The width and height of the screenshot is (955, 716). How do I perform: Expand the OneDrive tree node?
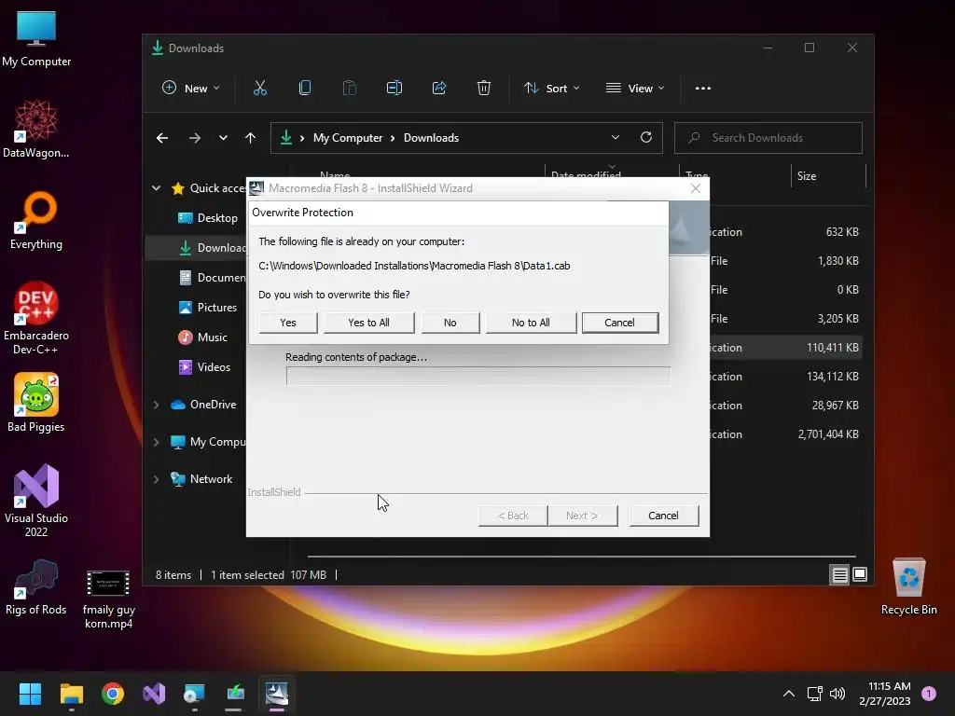pyautogui.click(x=157, y=405)
